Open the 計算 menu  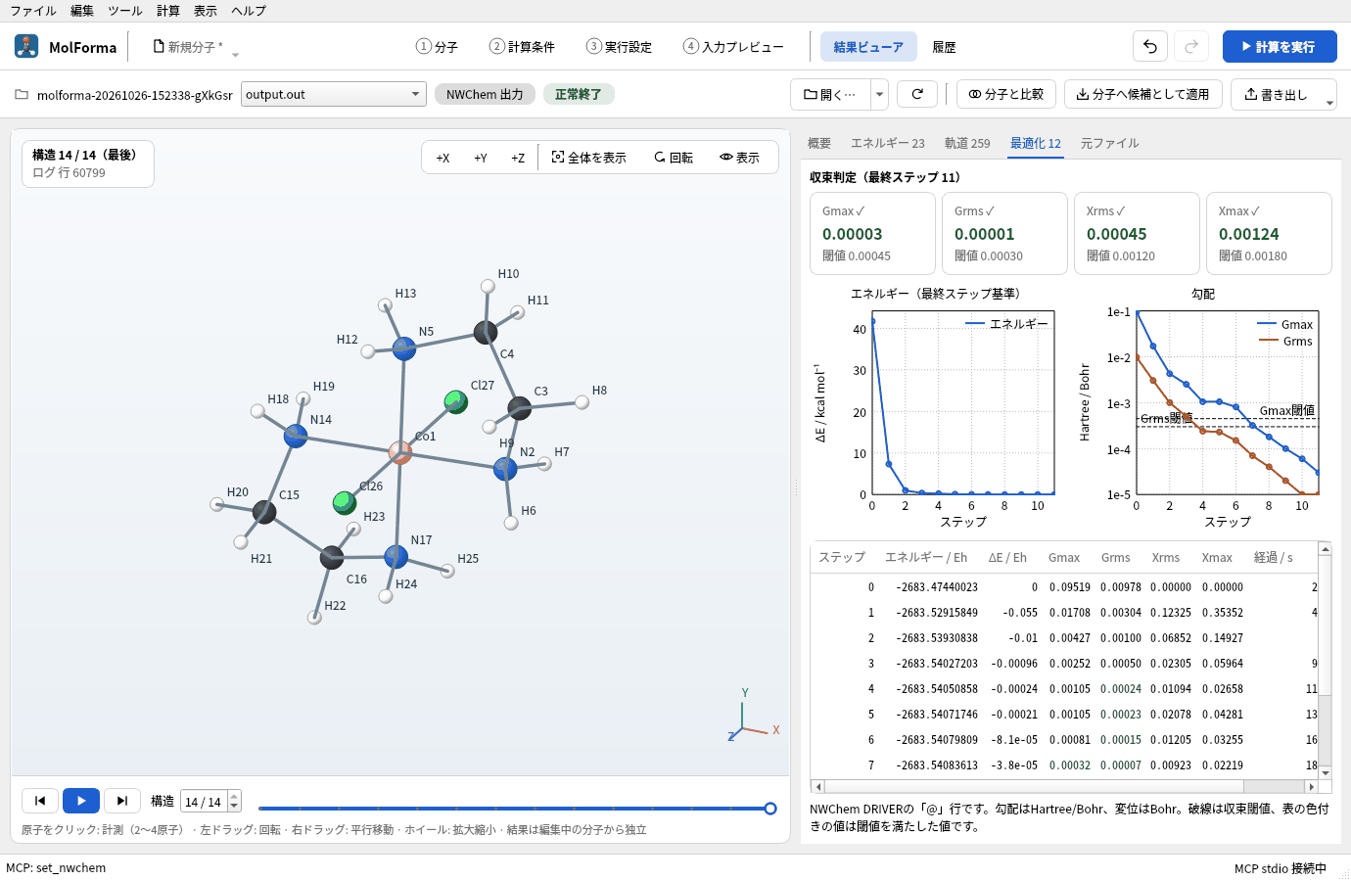tap(168, 11)
